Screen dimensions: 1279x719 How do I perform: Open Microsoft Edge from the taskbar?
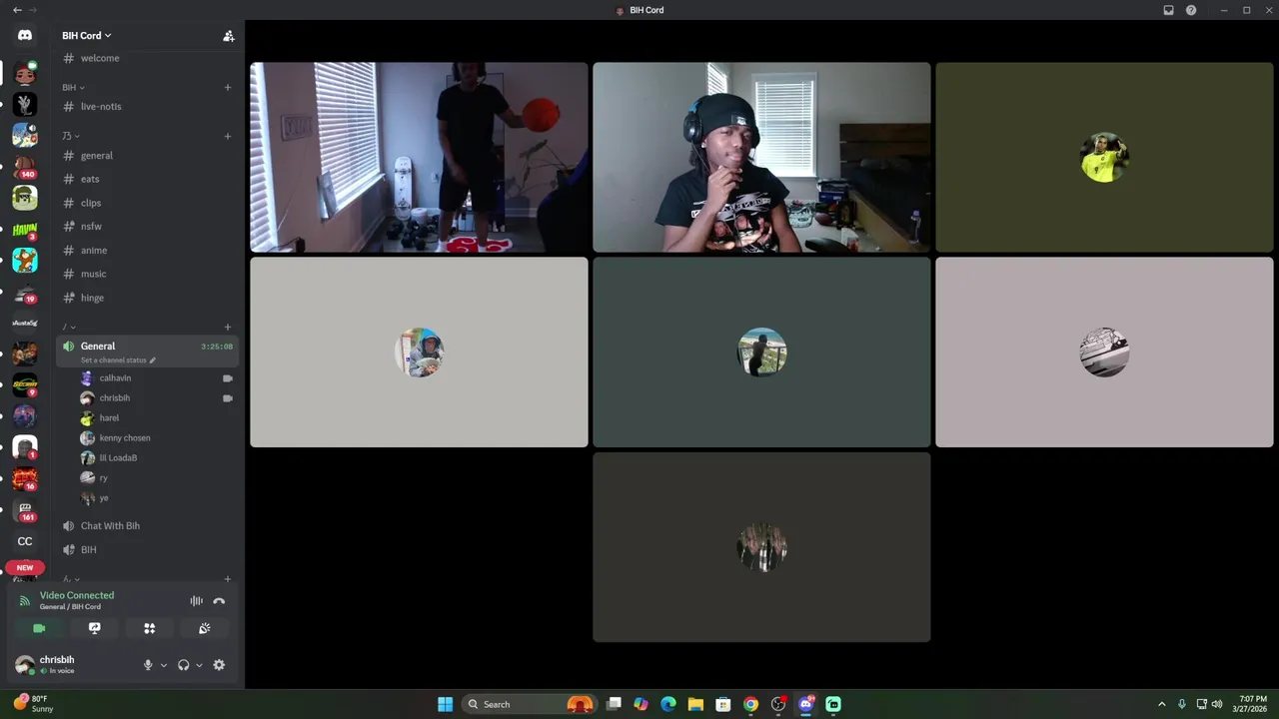coord(668,704)
